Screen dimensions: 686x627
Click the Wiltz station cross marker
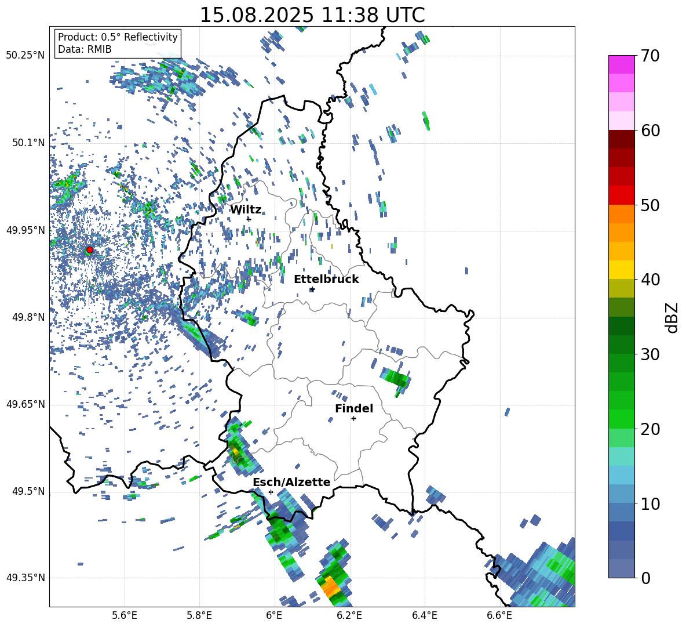[249, 219]
